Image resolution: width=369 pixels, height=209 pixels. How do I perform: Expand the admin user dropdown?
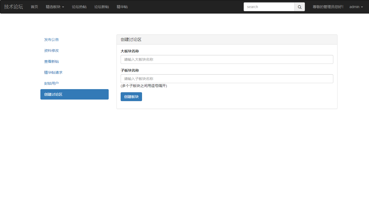click(x=356, y=7)
